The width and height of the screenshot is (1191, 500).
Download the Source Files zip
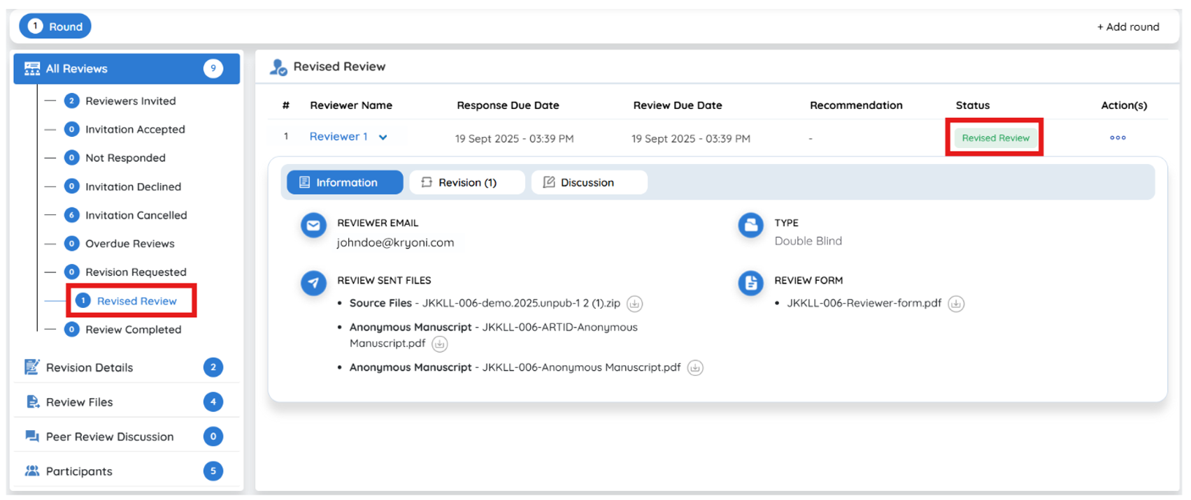634,304
